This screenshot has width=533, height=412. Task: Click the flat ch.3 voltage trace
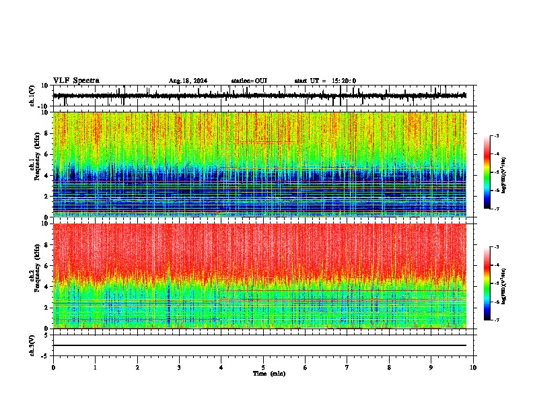[x=260, y=345]
